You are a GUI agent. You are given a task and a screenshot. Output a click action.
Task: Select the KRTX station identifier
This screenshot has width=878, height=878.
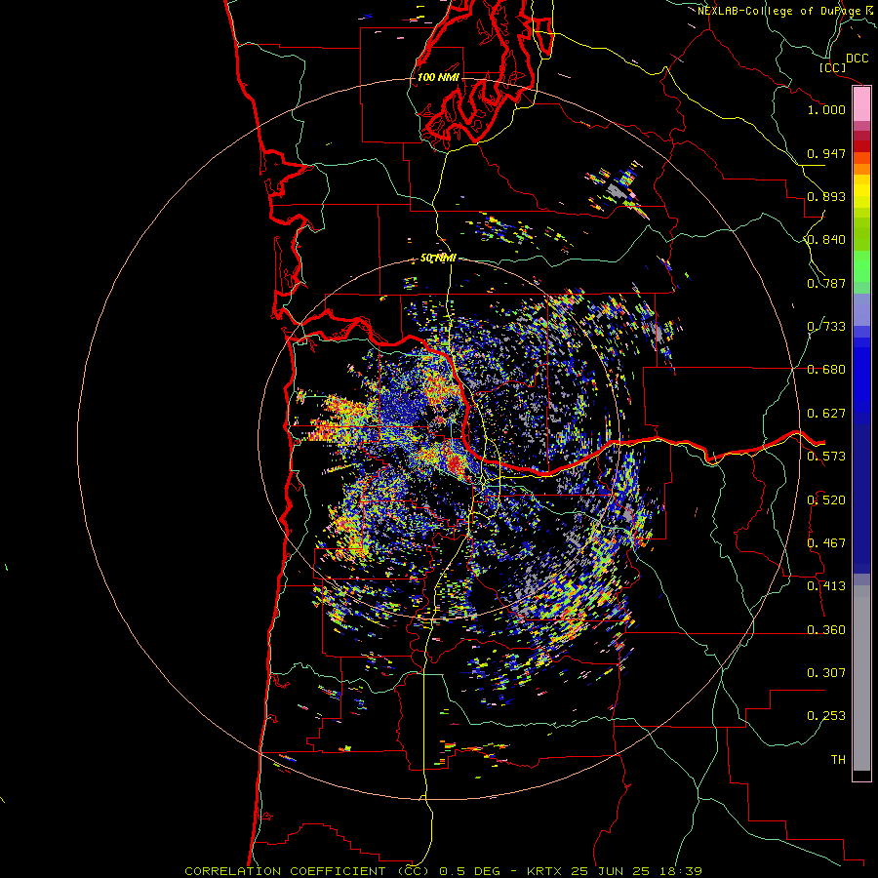coord(544,871)
